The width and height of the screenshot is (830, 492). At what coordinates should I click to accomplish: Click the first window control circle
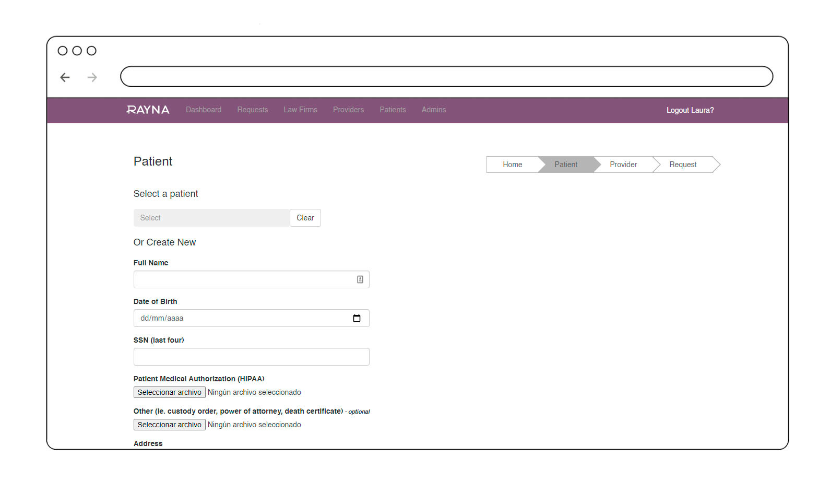click(x=63, y=51)
